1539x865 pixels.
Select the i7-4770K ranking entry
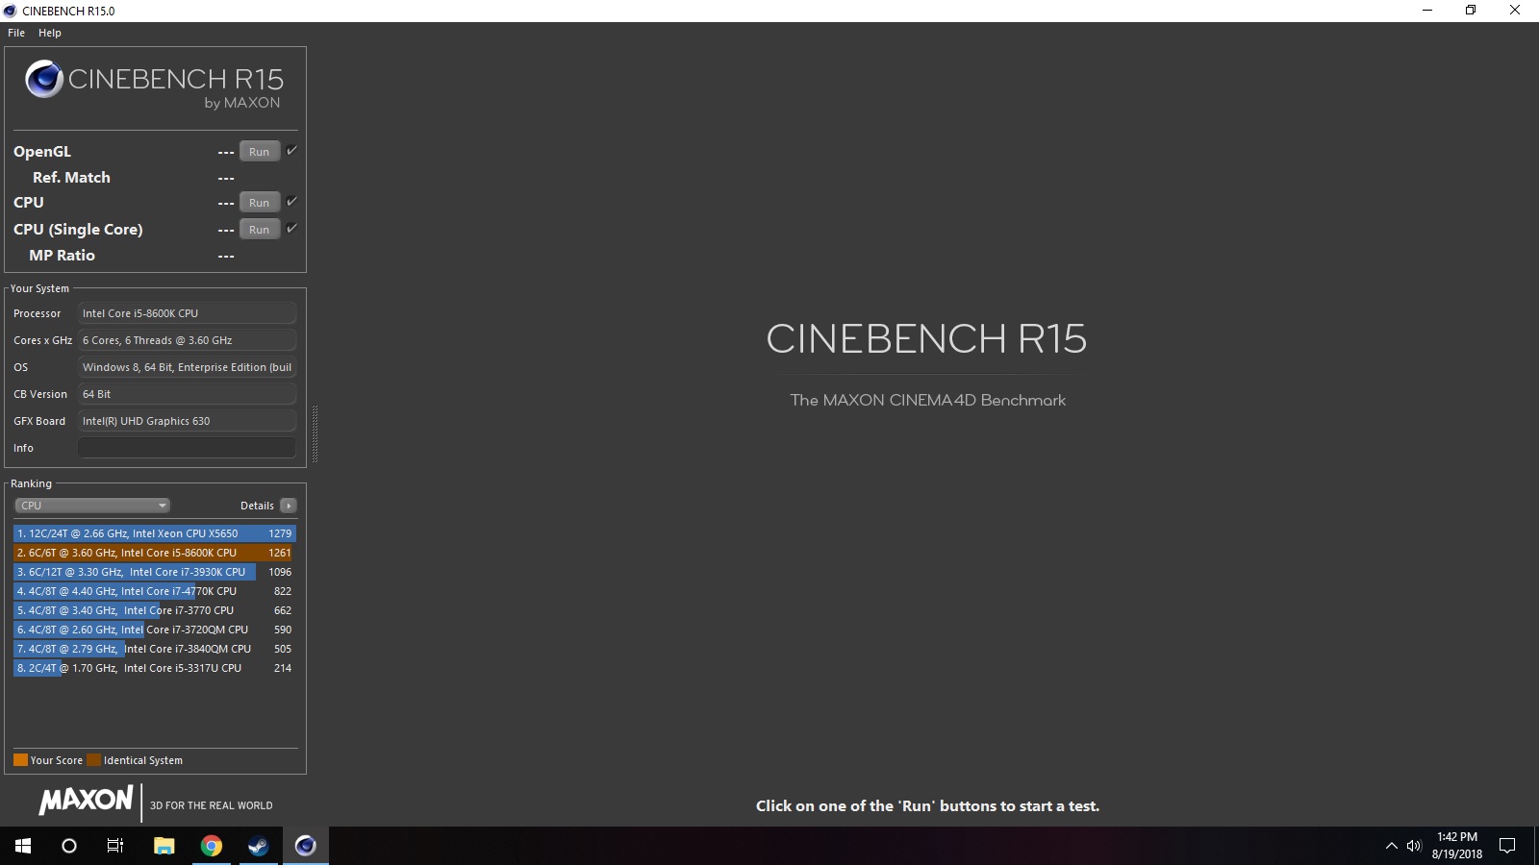coord(155,591)
